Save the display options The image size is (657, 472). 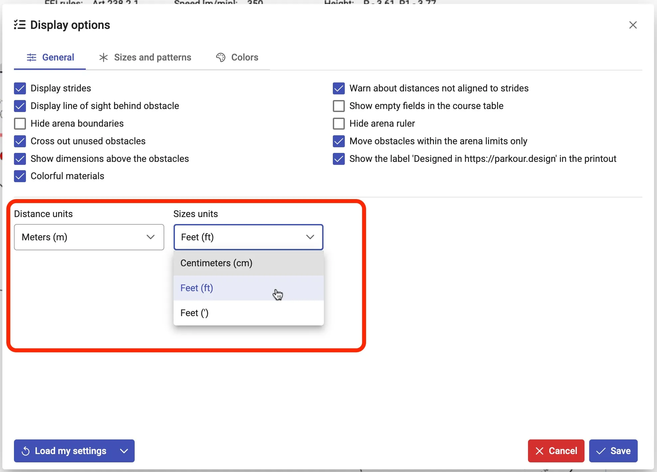(613, 451)
